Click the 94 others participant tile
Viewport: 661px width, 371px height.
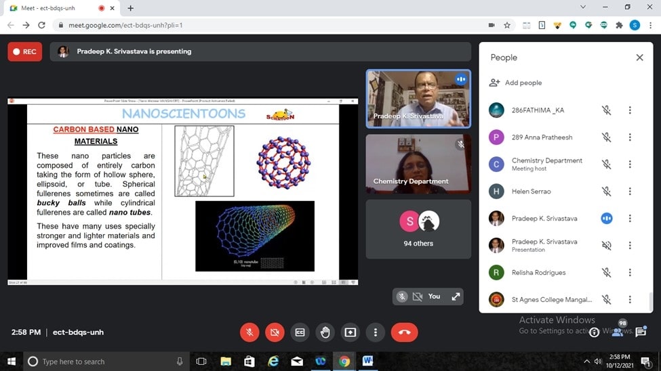click(418, 229)
